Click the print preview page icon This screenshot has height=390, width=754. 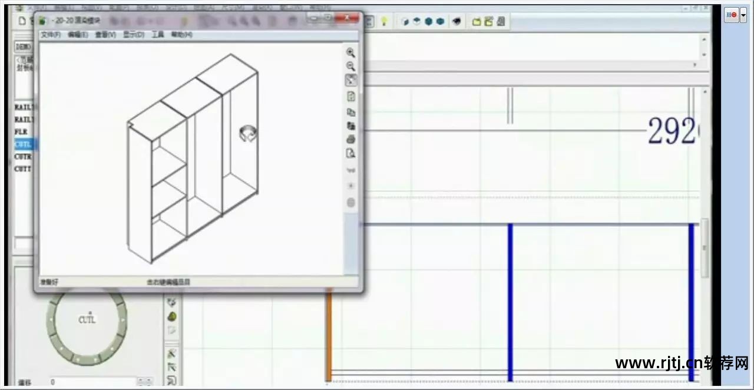350,154
